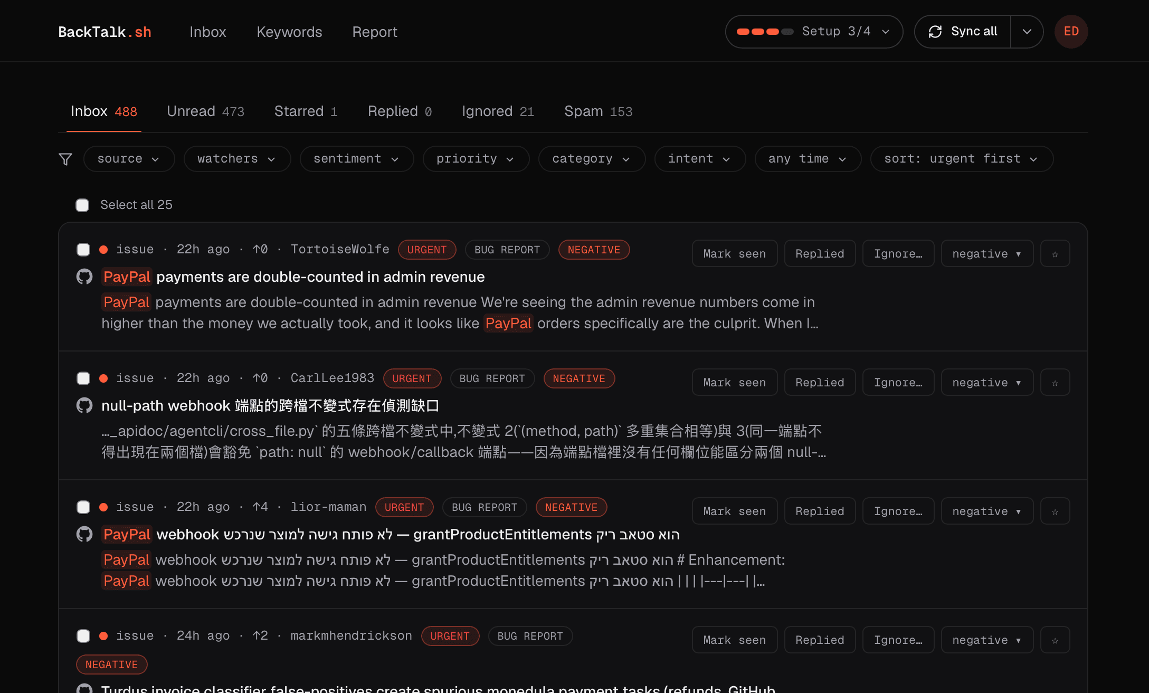
Task: Open the PayPal webhook grantProductEntitlements title
Action: tap(391, 534)
